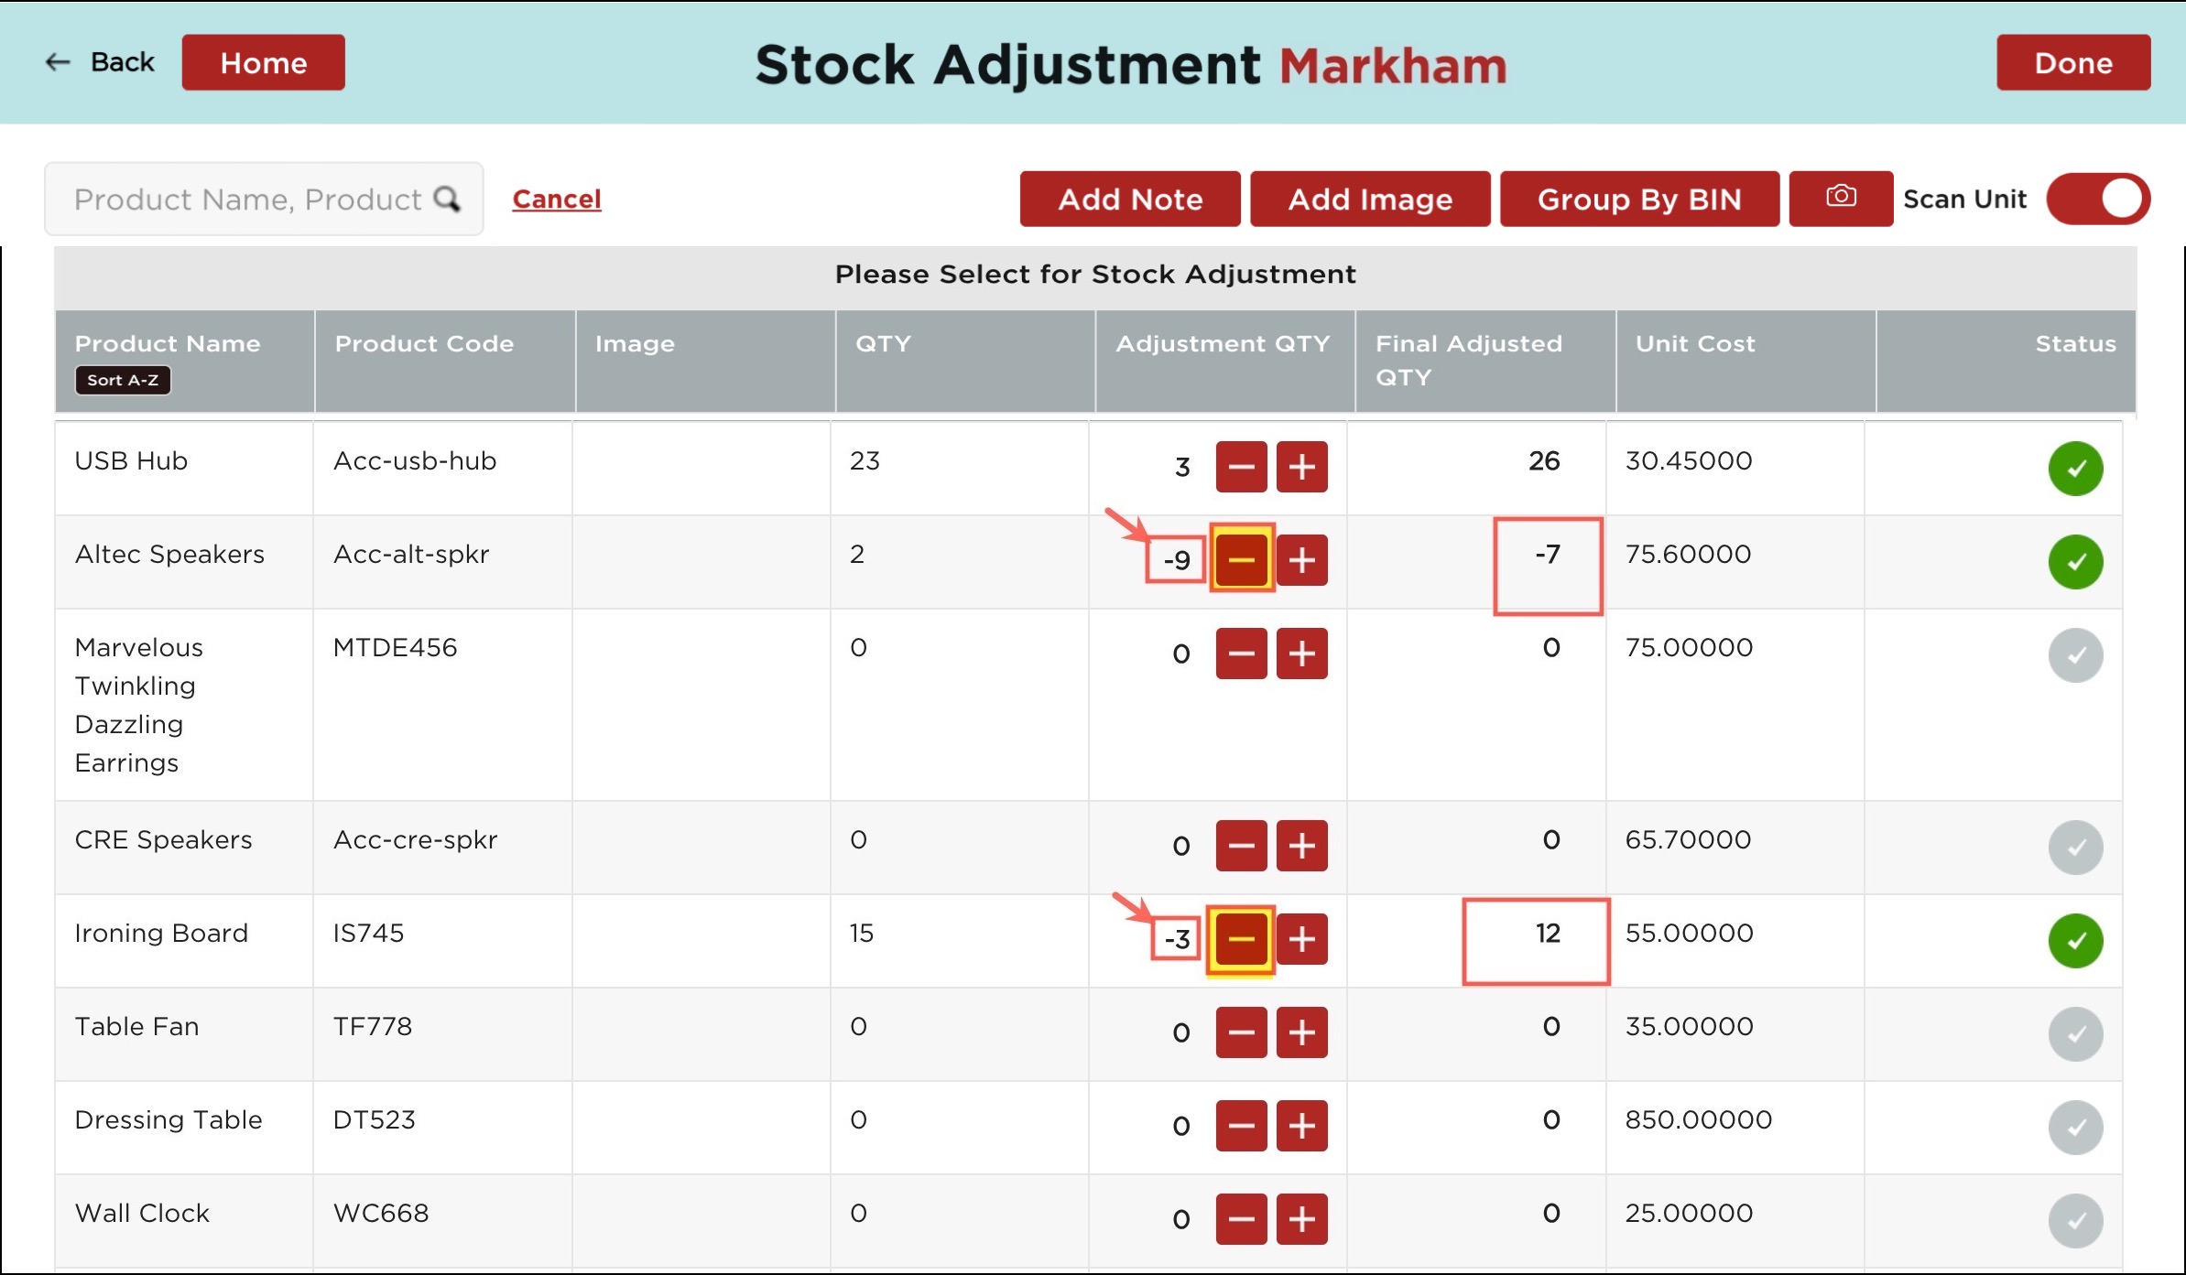Open the Add Note dialog
The width and height of the screenshot is (2186, 1275).
pyautogui.click(x=1129, y=199)
